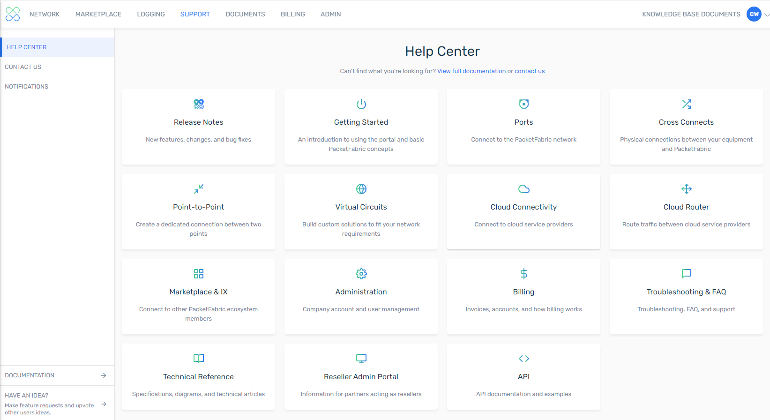Image resolution: width=770 pixels, height=420 pixels.
Task: Open the Billing top menu
Action: [293, 14]
